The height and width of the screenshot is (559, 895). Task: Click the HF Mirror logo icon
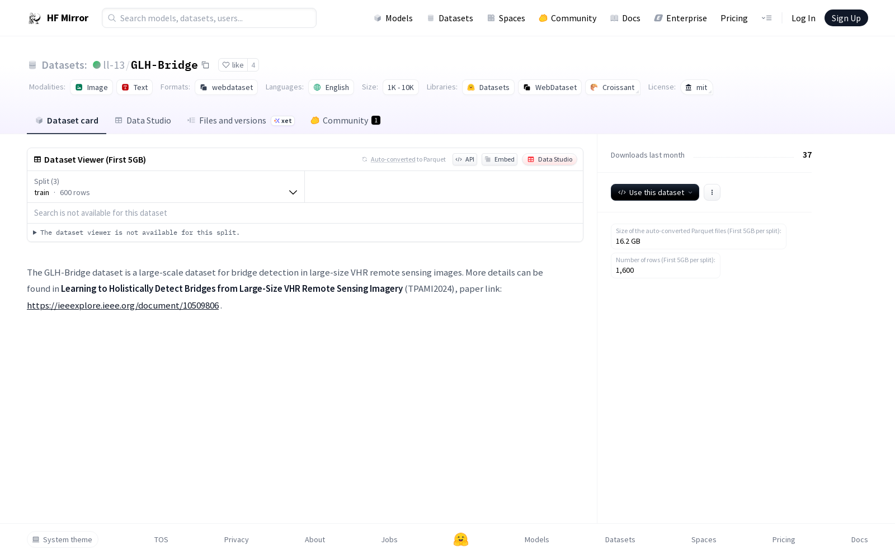click(x=35, y=18)
